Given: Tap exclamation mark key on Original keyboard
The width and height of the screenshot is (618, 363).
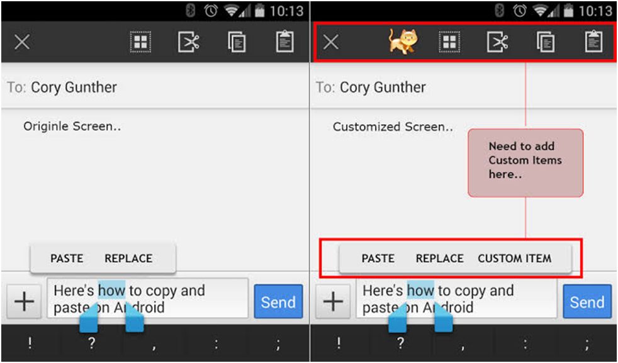Looking at the screenshot, I should 30,342.
